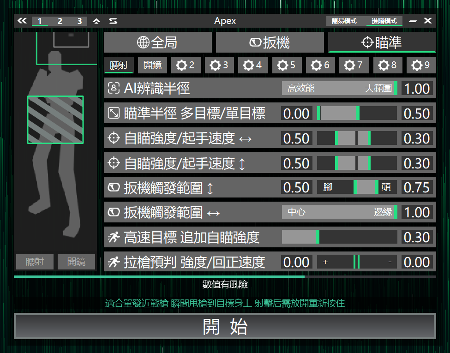Click the 高速目標 追加自瞄強度 slider
This screenshot has width=450, height=353.
point(339,237)
